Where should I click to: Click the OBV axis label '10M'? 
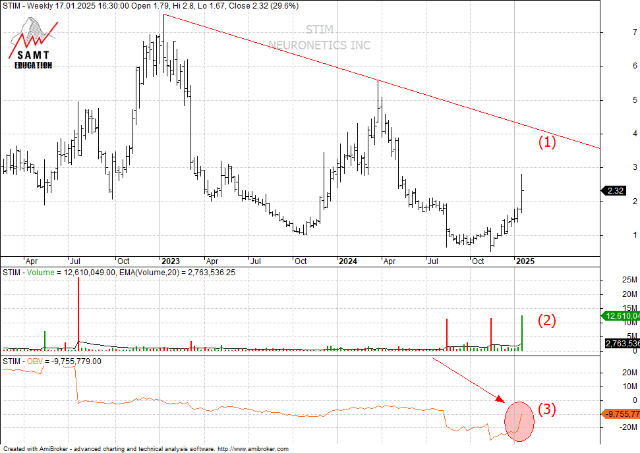click(x=629, y=386)
